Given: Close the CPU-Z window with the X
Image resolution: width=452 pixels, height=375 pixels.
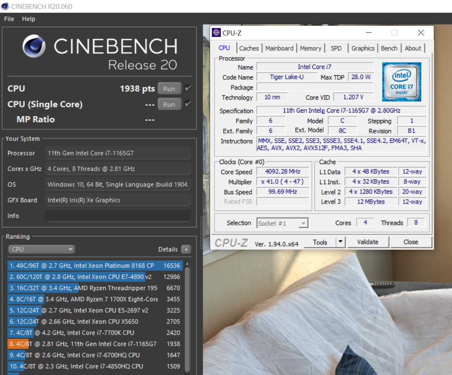Looking at the screenshot, I should (421, 33).
